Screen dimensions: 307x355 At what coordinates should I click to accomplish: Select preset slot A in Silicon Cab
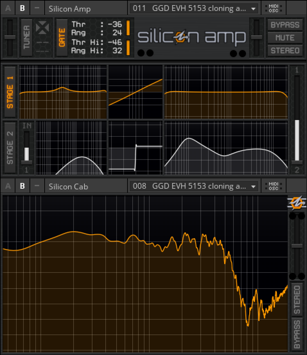[8, 186]
